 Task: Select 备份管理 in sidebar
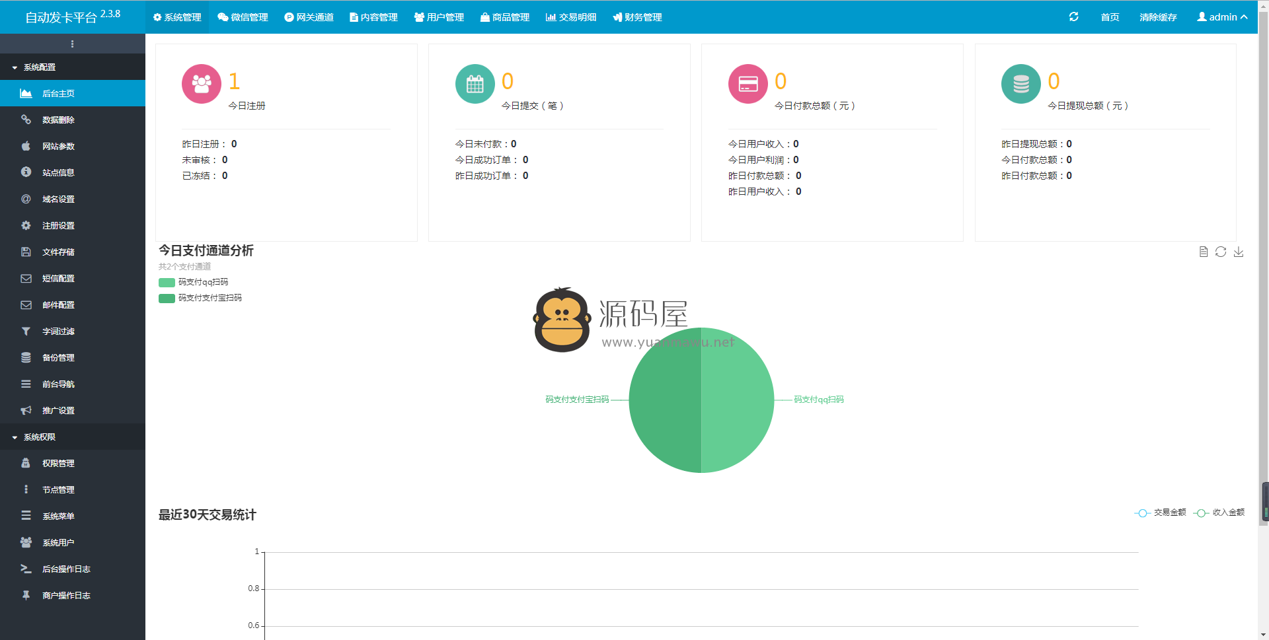click(73, 357)
